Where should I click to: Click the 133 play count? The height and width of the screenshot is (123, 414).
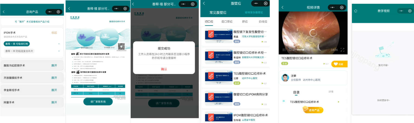[x=264, y=104]
